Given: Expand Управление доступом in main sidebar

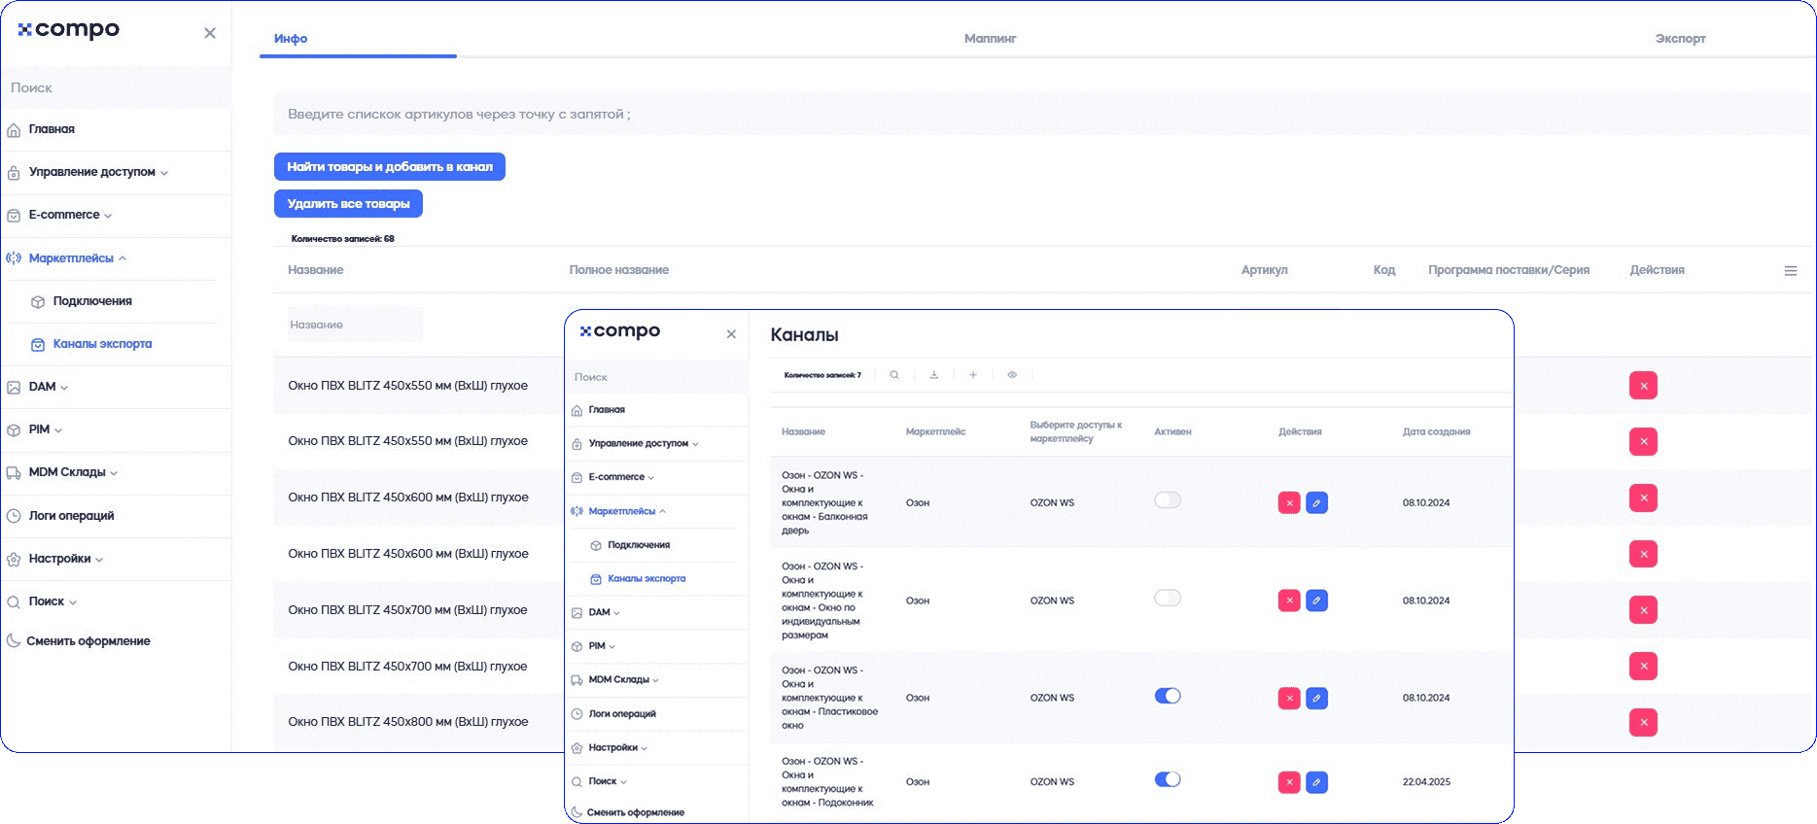Looking at the screenshot, I should point(92,172).
